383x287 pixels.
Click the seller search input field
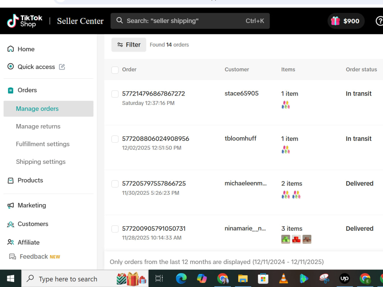coord(190,21)
